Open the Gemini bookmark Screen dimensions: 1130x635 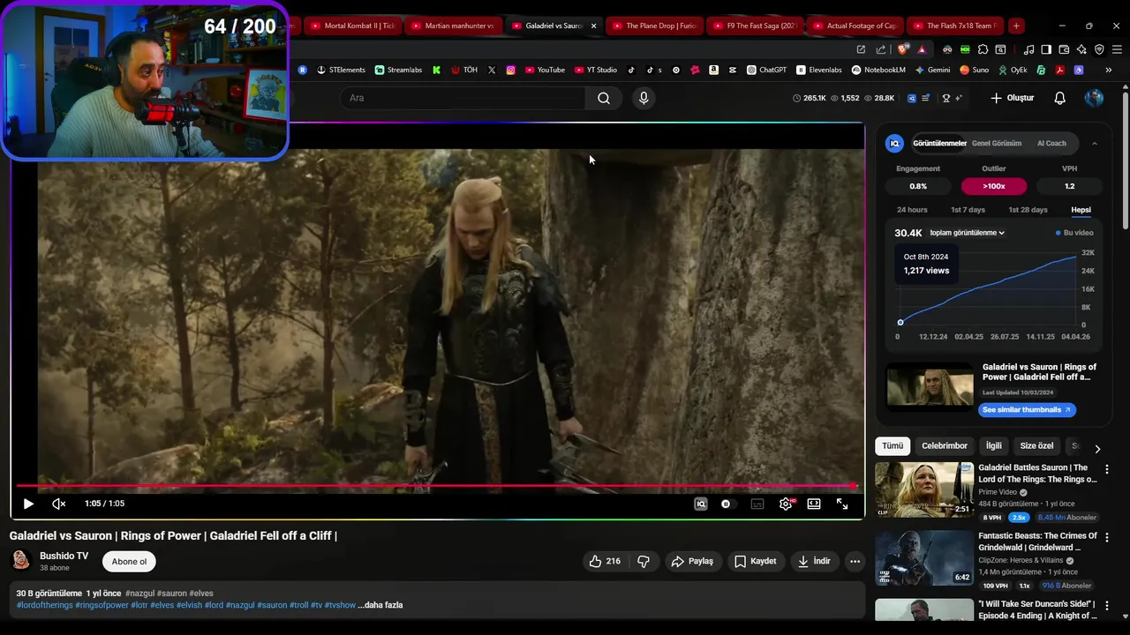(932, 70)
